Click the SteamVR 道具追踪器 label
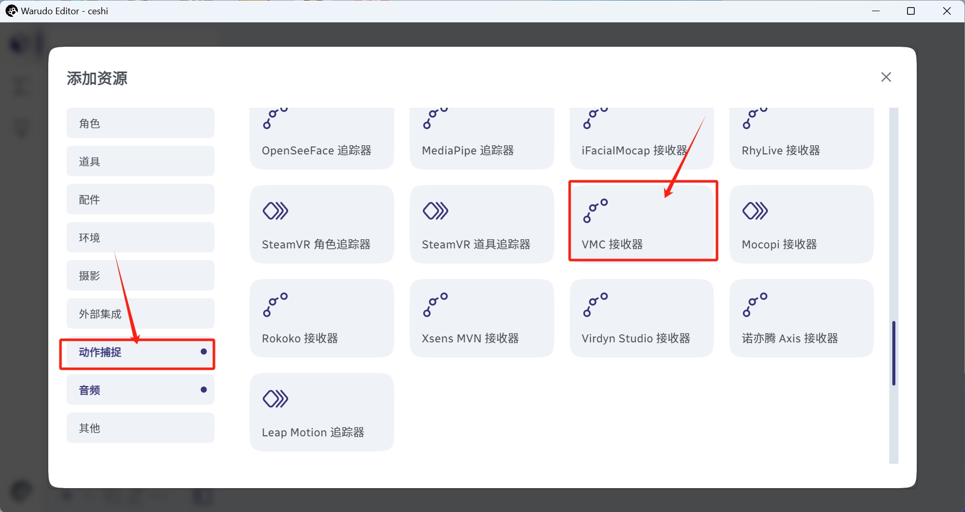 pyautogui.click(x=476, y=244)
